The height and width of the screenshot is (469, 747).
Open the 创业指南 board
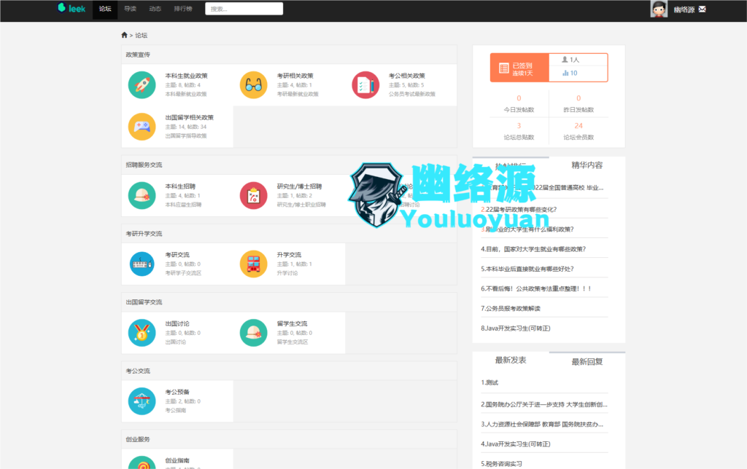pyautogui.click(x=177, y=460)
